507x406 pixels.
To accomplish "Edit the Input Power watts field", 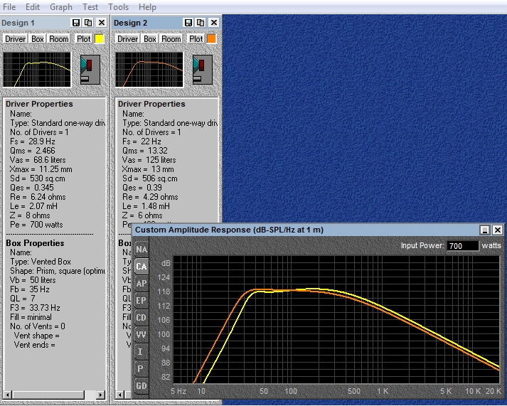I will (462, 246).
